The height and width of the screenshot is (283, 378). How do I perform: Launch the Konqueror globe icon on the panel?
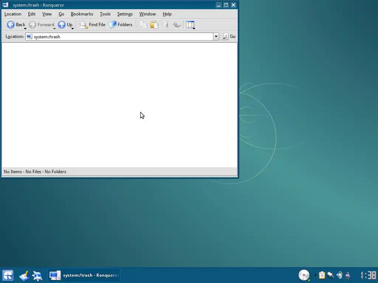coord(37,276)
